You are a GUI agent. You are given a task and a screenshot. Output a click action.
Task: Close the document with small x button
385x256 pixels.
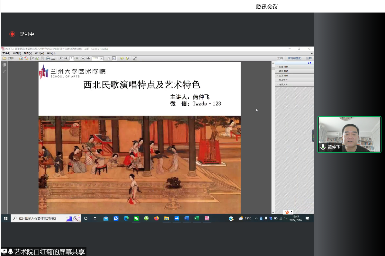click(x=312, y=53)
